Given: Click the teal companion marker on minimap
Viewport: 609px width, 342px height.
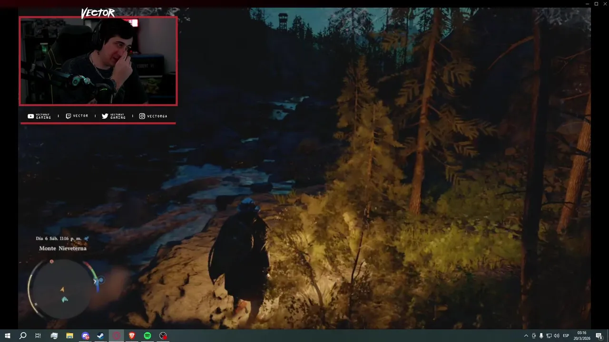Looking at the screenshot, I should (65, 299).
